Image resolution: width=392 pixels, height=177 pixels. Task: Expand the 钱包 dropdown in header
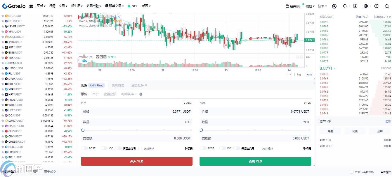310,6
